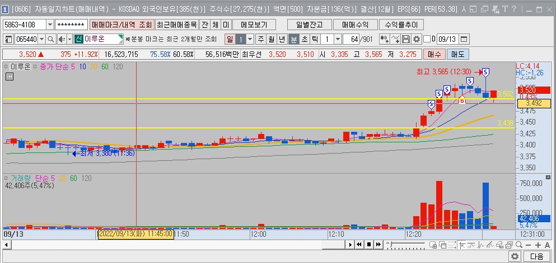Expand the account number 5863-4108 dropdown
Viewport: 556px width, 263px height.
coord(50,25)
